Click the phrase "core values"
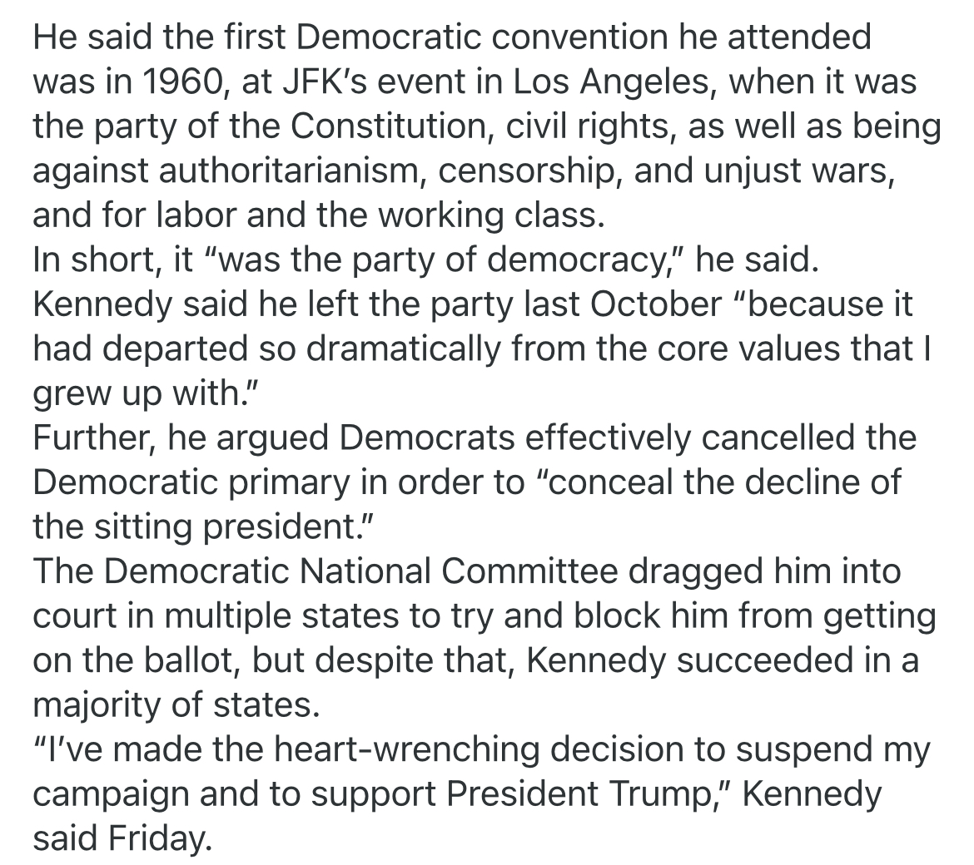 coord(758,349)
